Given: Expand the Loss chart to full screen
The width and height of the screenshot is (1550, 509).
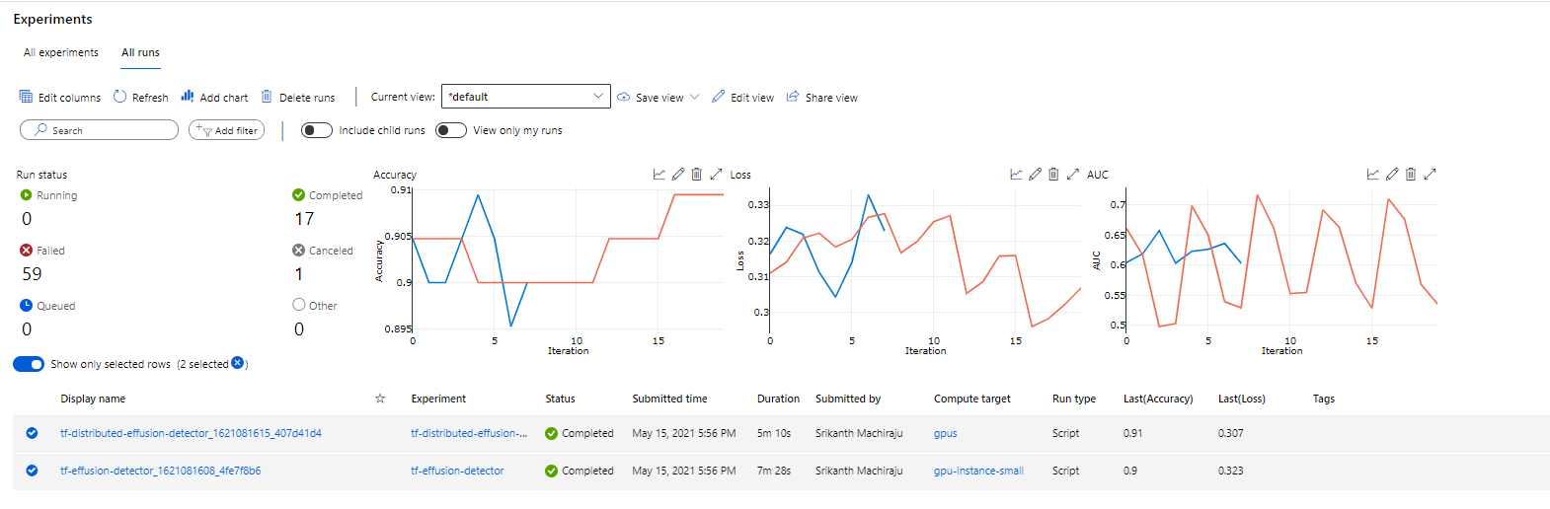Looking at the screenshot, I should (x=1073, y=175).
